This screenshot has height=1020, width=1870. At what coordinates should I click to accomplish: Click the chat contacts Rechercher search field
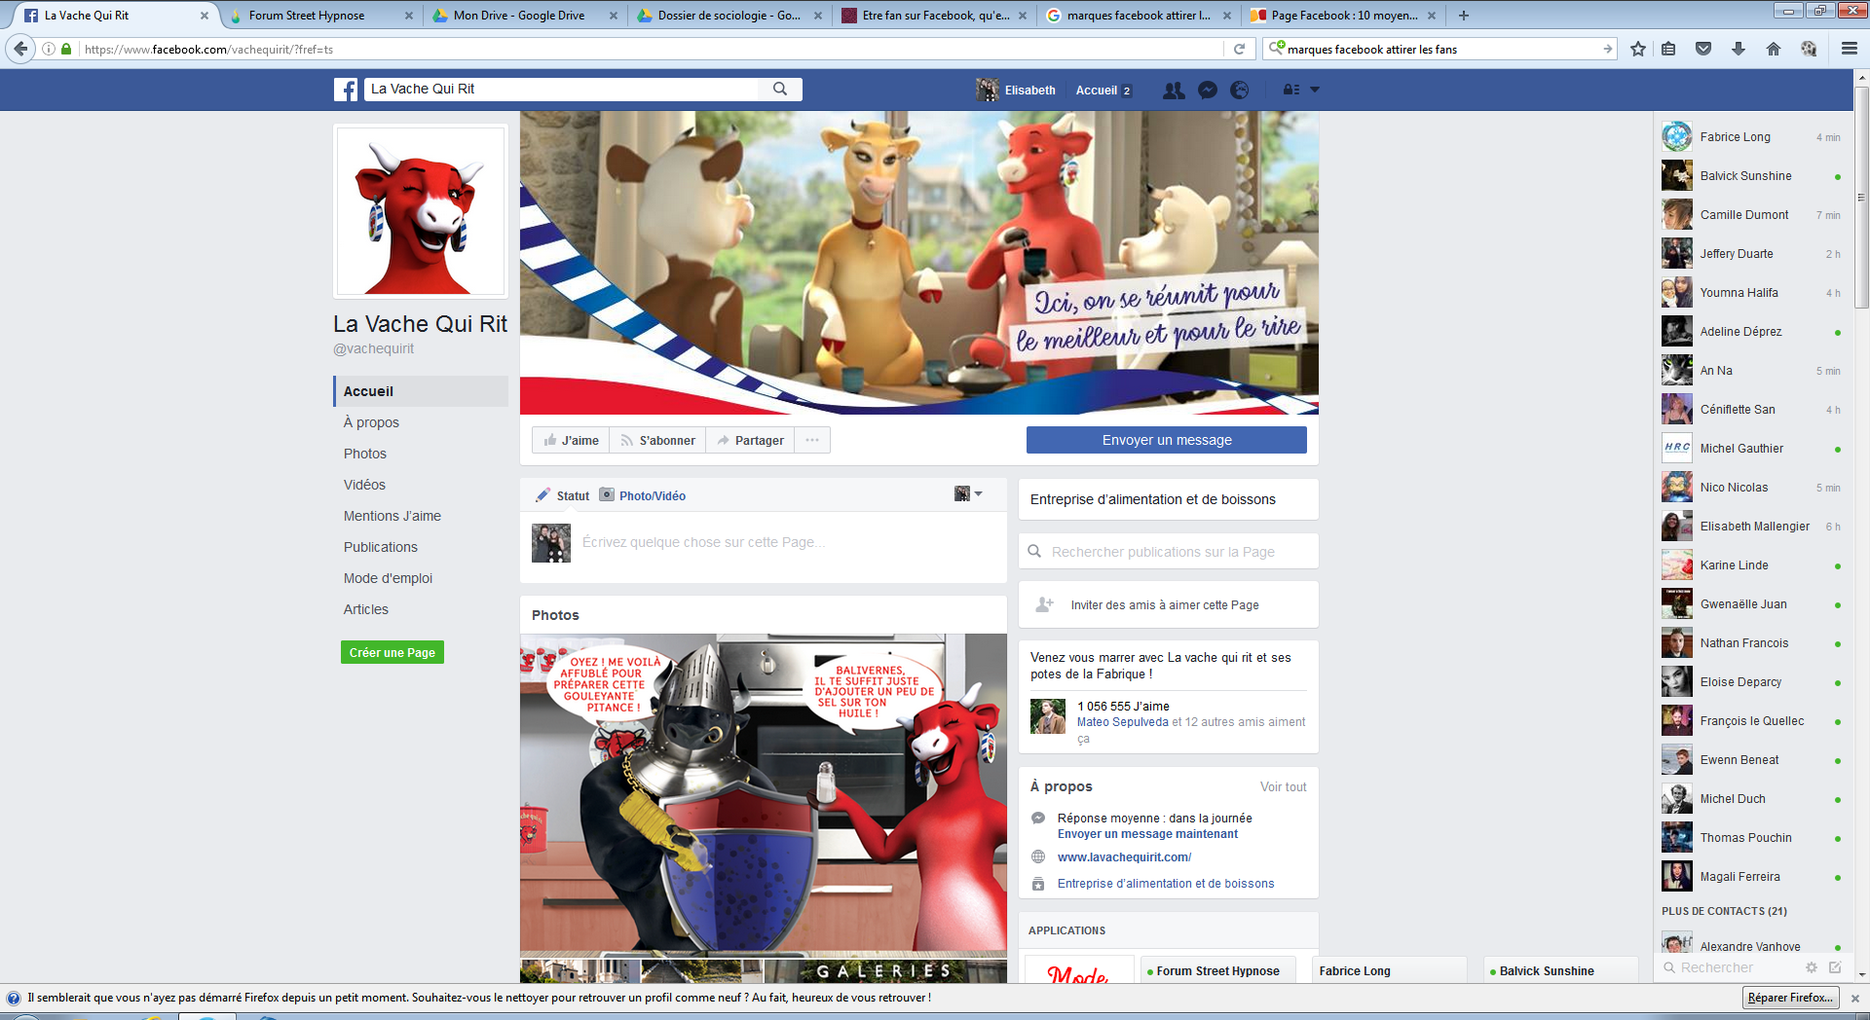(1729, 967)
